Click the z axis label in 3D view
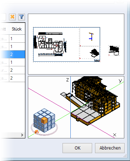Screen dimensions: 130x161 [x=67, y=80]
